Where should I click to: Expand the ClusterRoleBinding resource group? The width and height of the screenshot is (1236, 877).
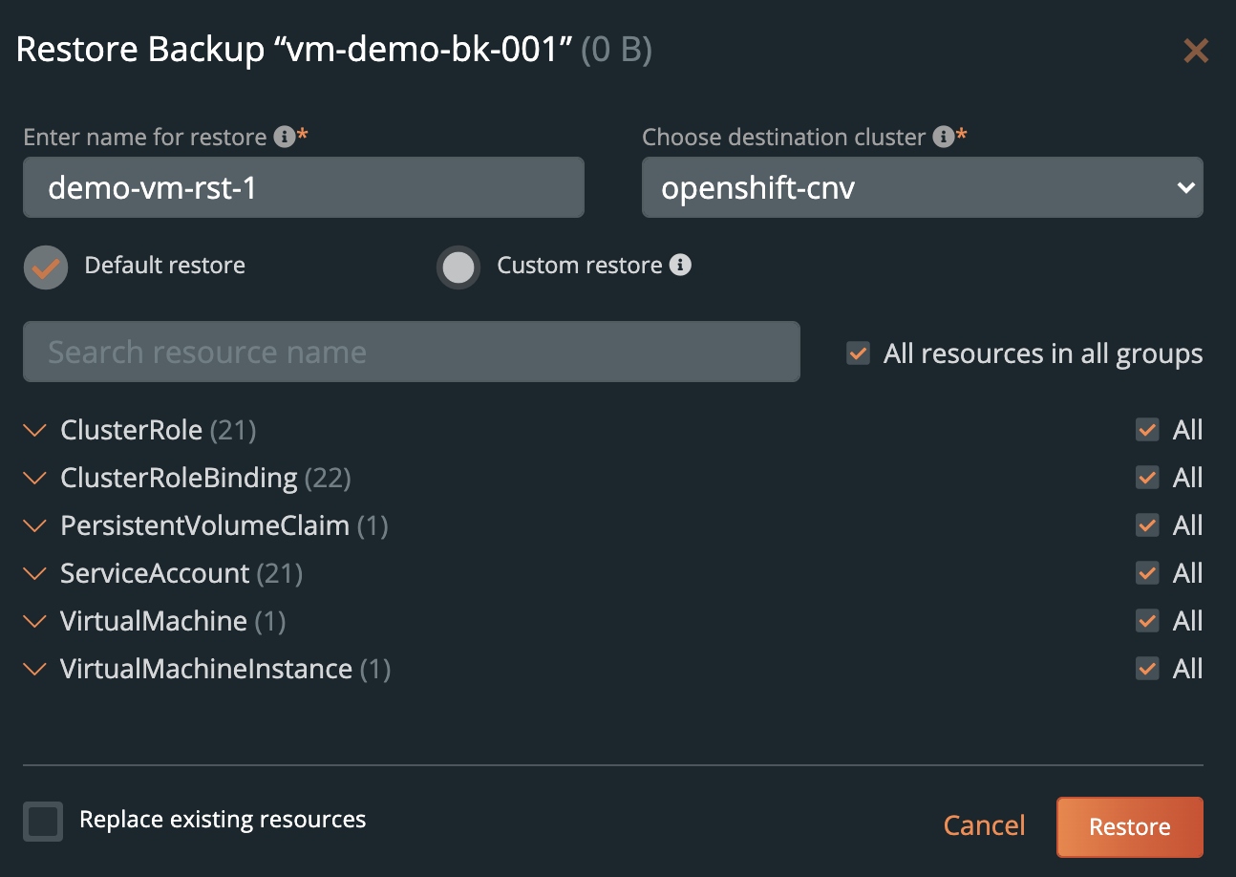pos(35,478)
